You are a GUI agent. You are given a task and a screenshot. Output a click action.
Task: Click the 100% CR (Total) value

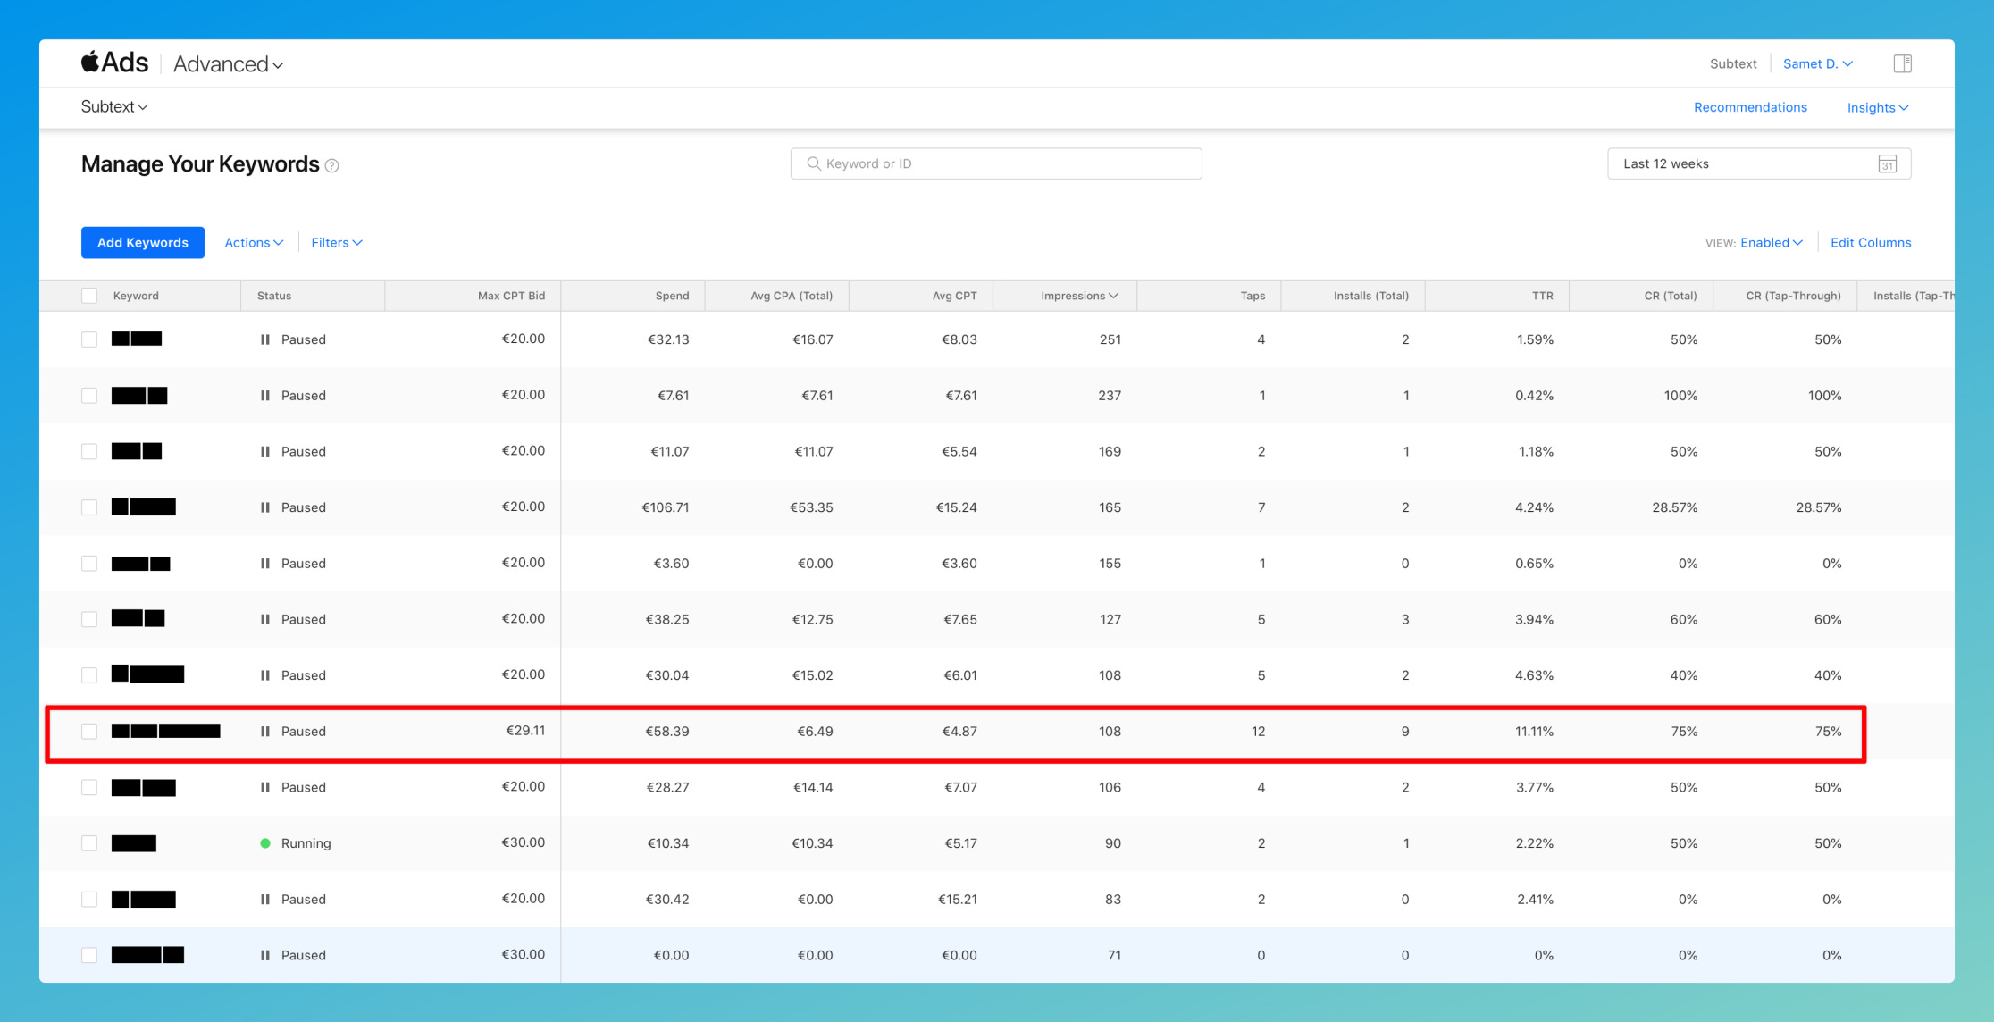[x=1680, y=395]
